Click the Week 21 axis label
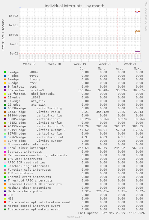The image size is (149, 220). coord(130,64)
